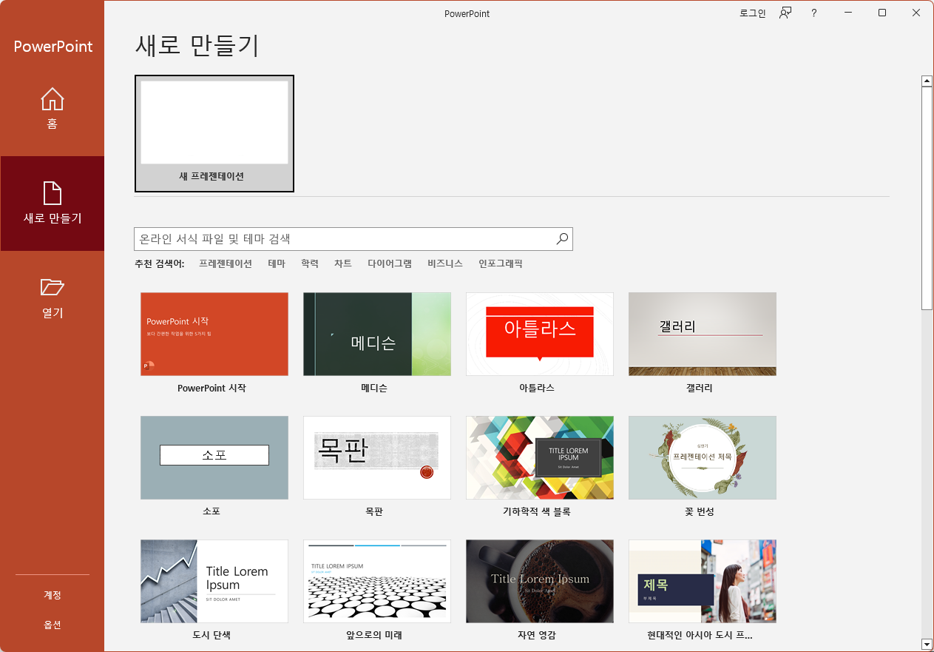Open the PowerPoint 시작 template

(214, 334)
